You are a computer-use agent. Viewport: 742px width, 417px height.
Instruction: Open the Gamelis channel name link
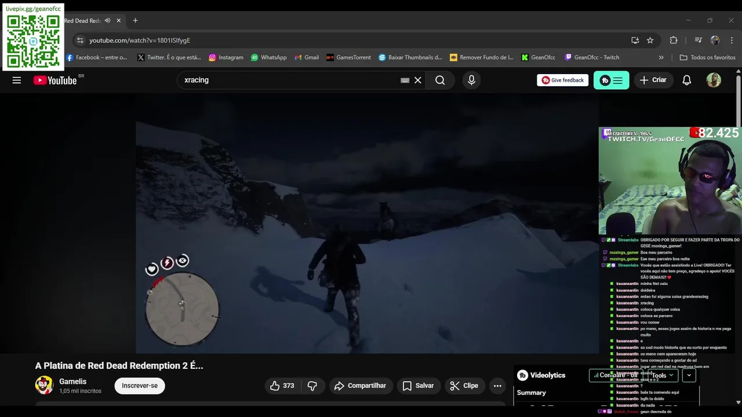[x=72, y=382]
